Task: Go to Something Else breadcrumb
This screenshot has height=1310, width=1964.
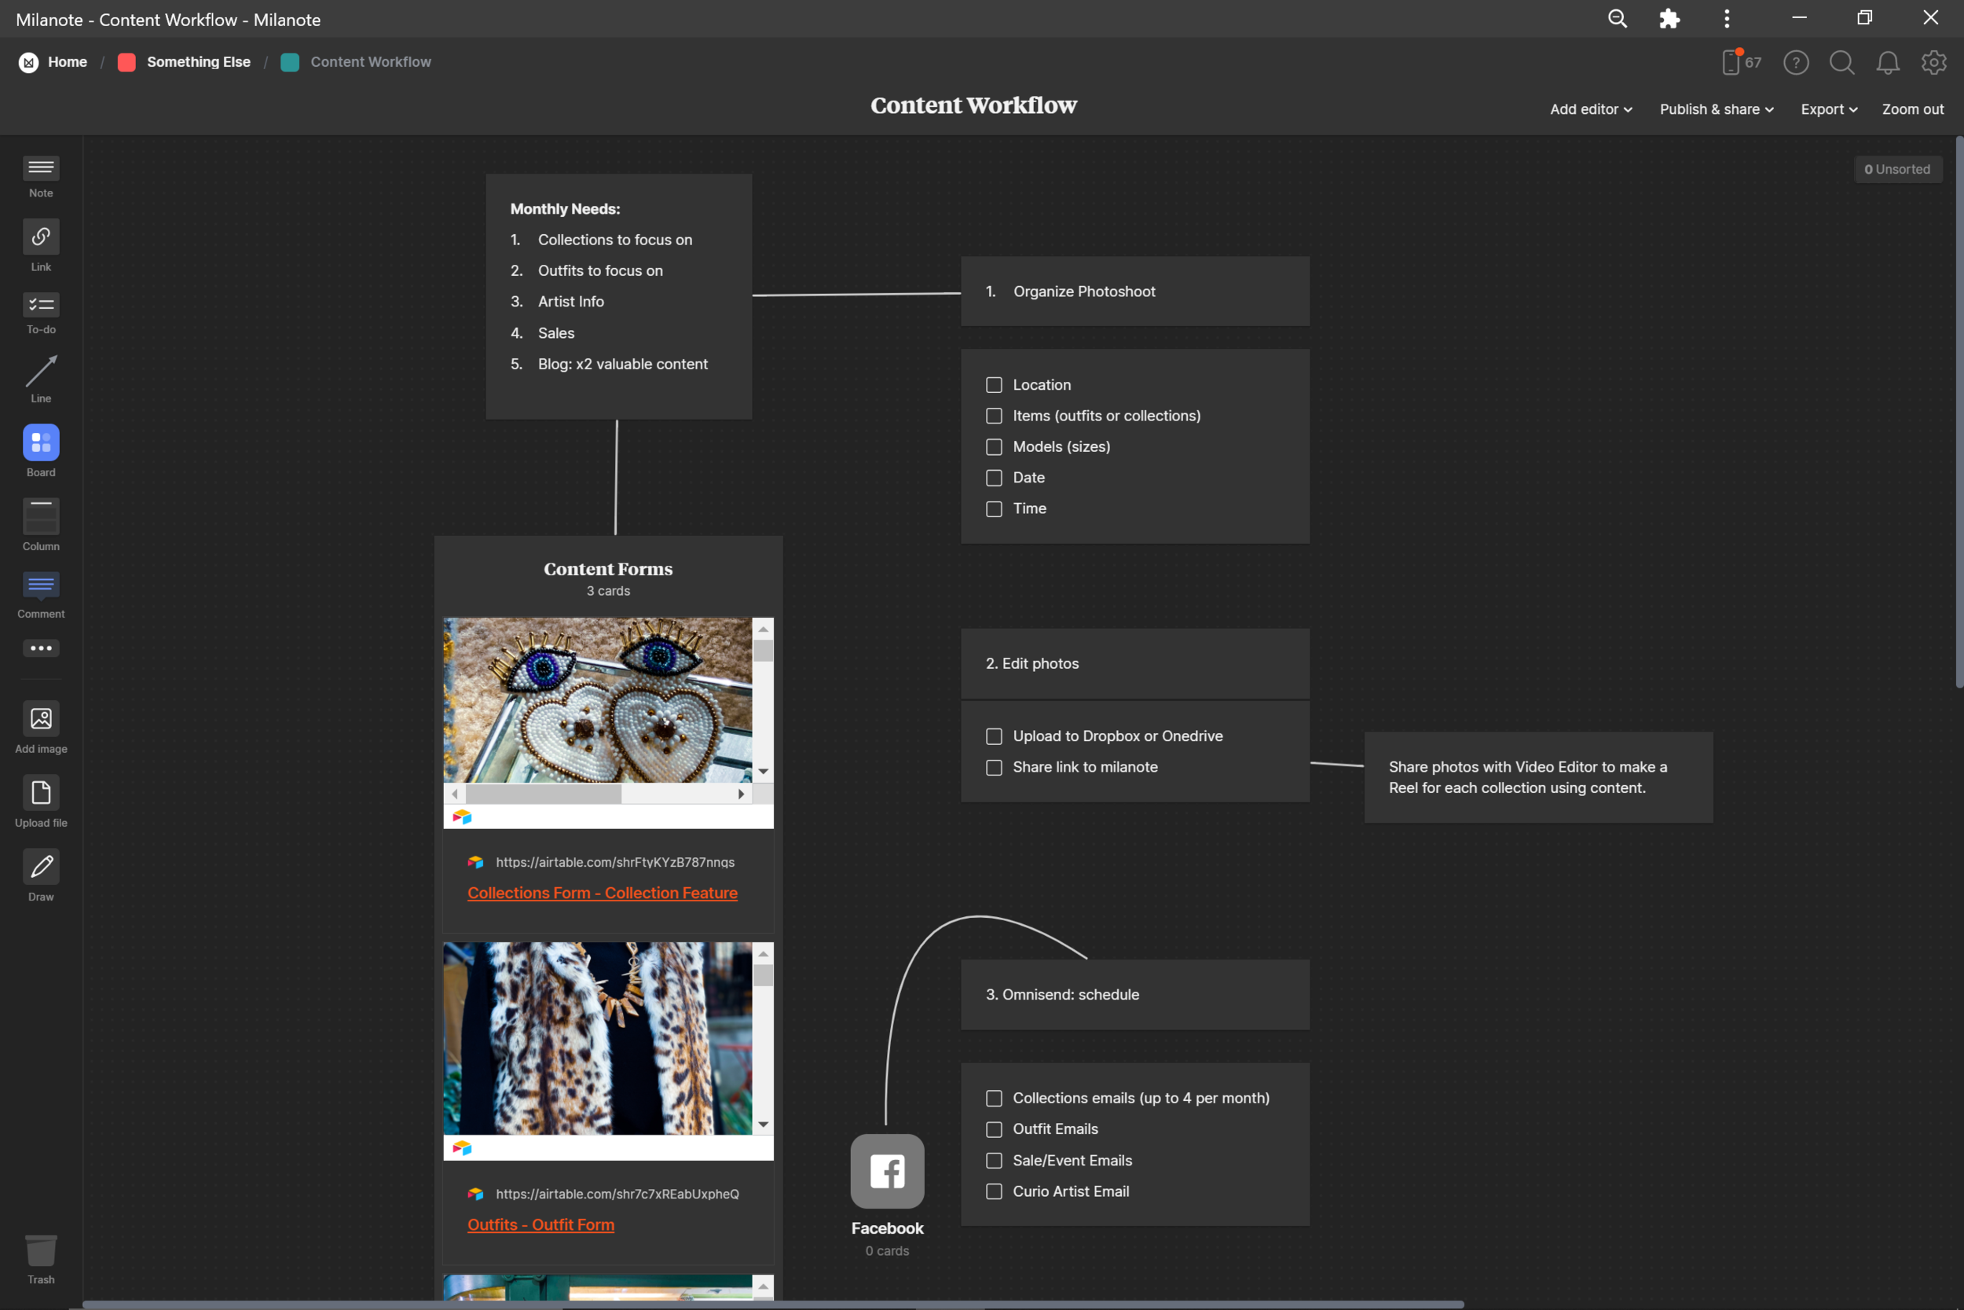Action: [x=199, y=62]
